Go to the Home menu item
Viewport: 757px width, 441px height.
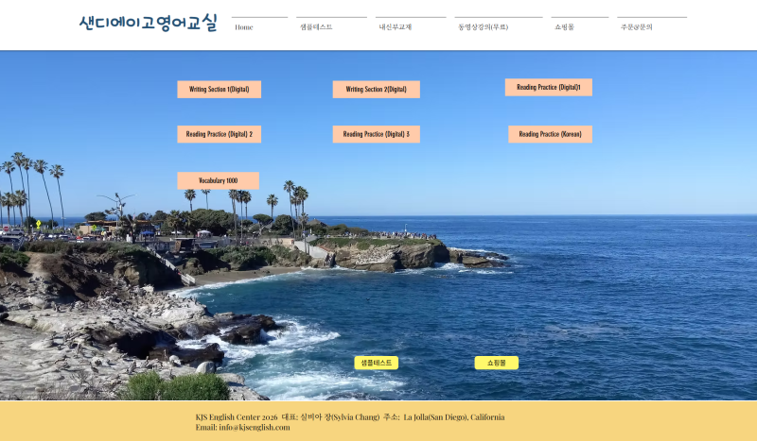(244, 27)
